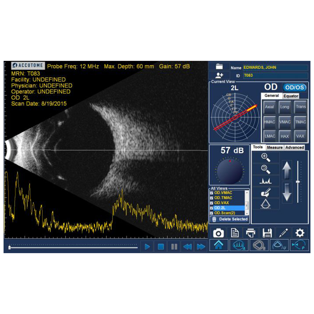Adjust the 57 dB gain knob
Screen dimensions: 314x314
coord(230,171)
